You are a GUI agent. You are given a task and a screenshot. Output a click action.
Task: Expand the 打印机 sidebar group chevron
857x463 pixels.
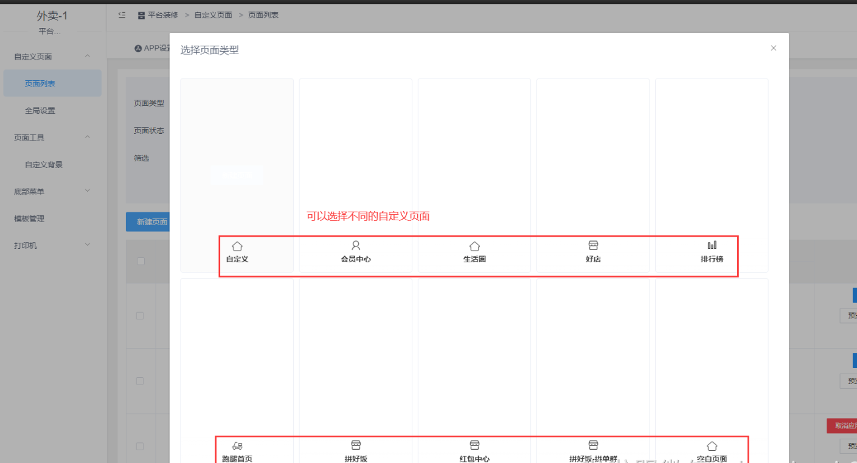pos(88,245)
